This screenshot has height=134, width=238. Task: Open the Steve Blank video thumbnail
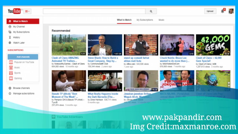point(105,45)
